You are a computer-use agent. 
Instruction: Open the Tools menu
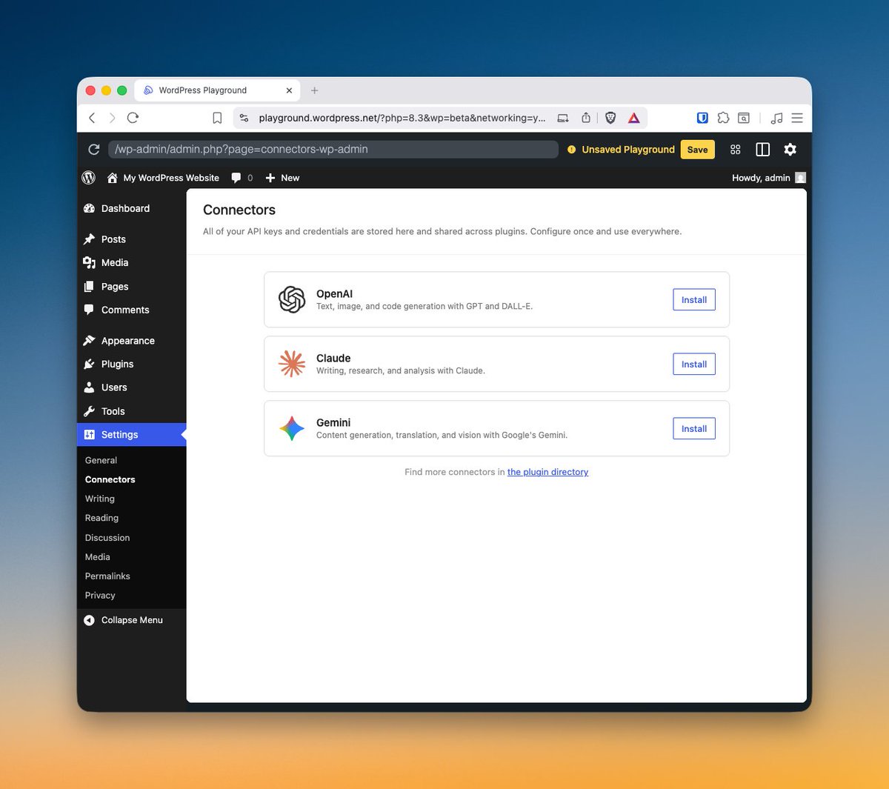coord(132,411)
